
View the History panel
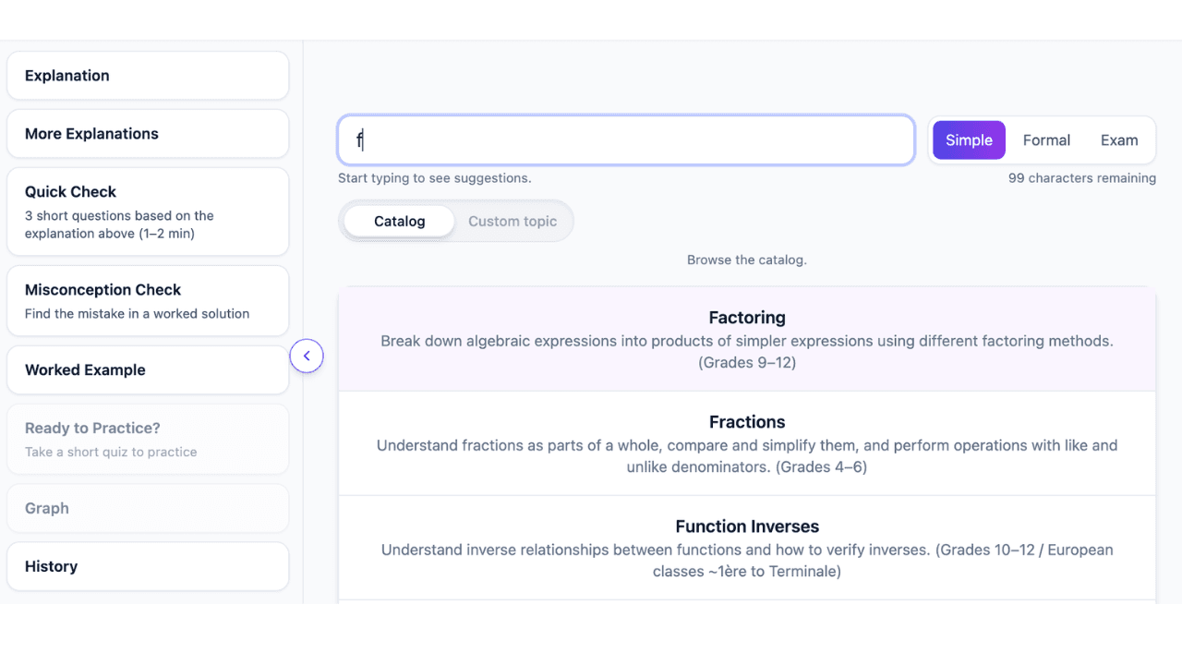click(x=148, y=566)
